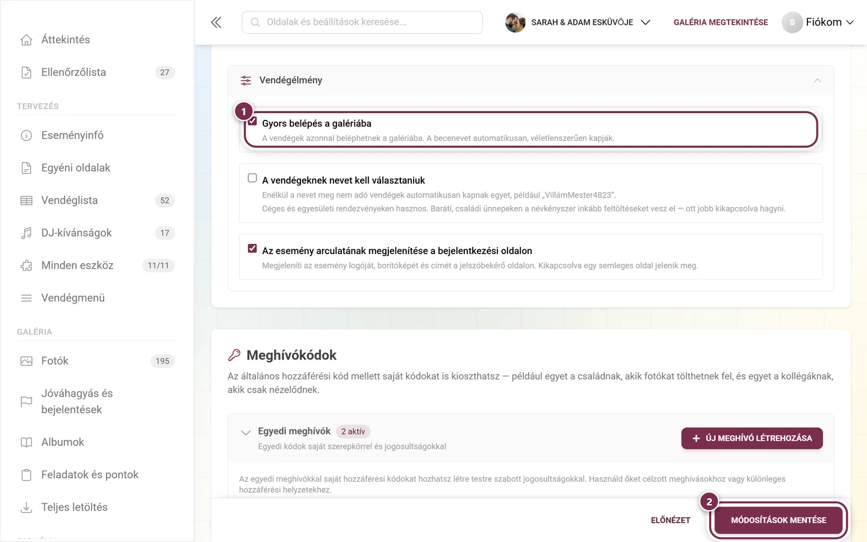867x542 pixels.
Task: Toggle Az esemény arculatának megjelenítése checkbox
Action: click(252, 248)
